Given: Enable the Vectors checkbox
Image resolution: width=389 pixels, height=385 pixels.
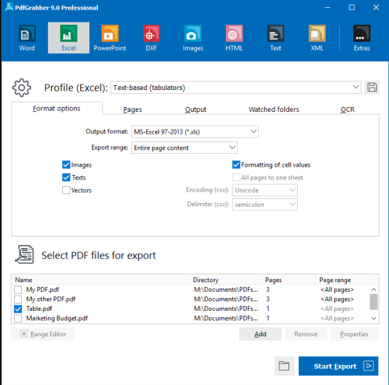Looking at the screenshot, I should pyautogui.click(x=66, y=190).
